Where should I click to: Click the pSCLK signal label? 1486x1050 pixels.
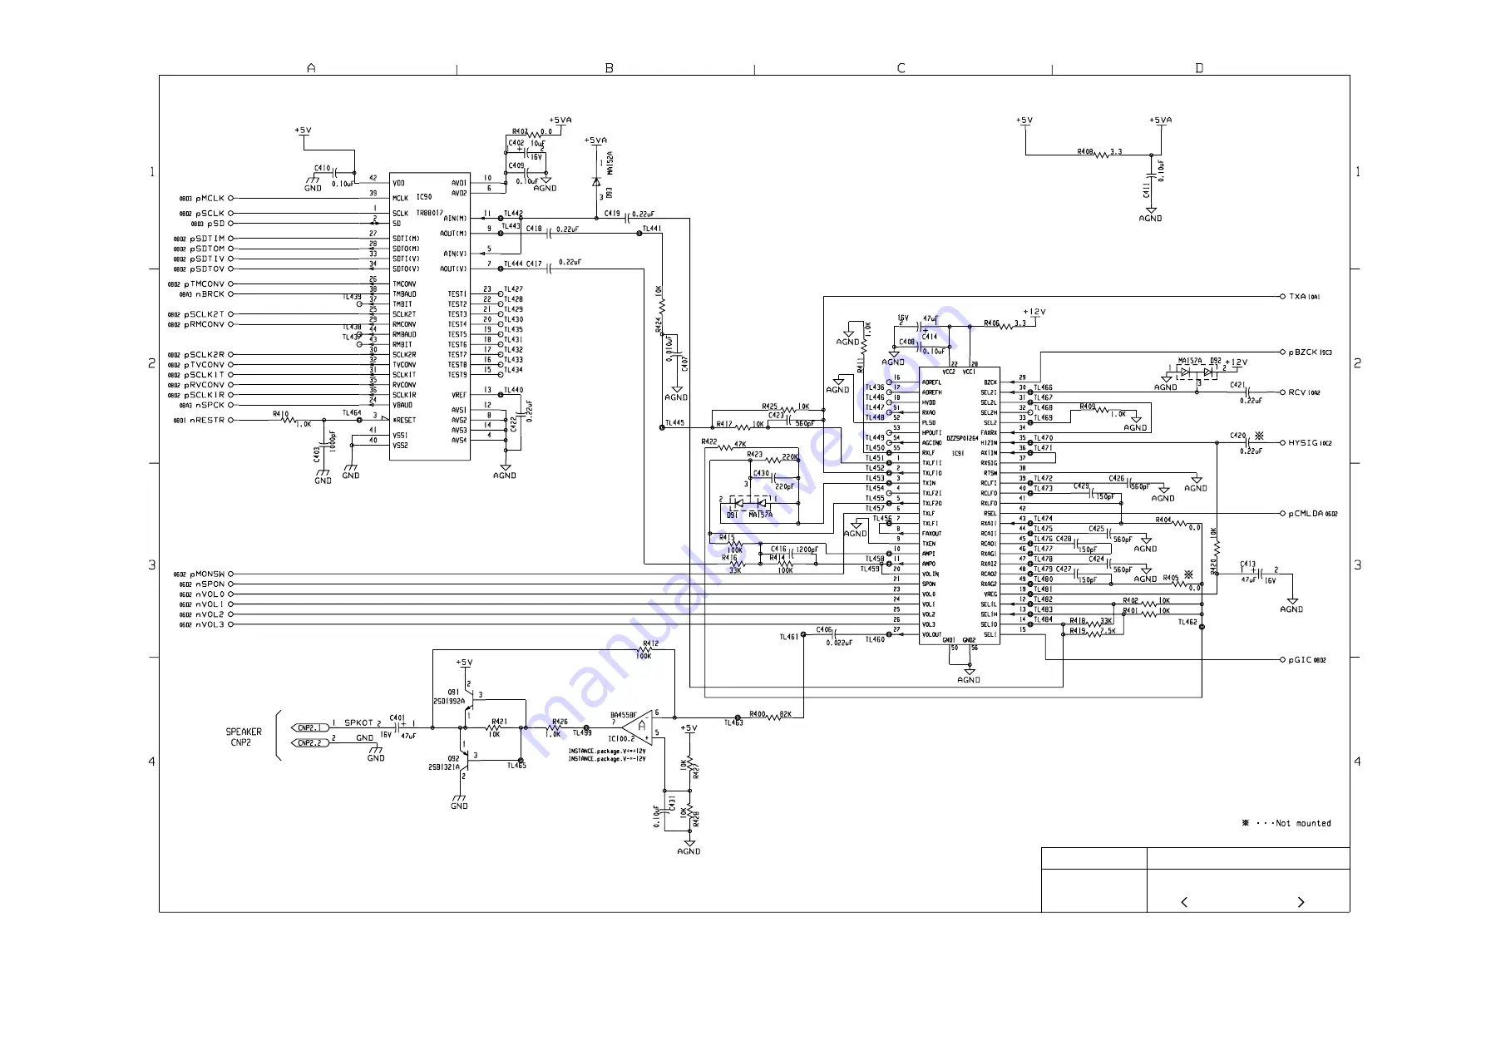pyautogui.click(x=210, y=214)
